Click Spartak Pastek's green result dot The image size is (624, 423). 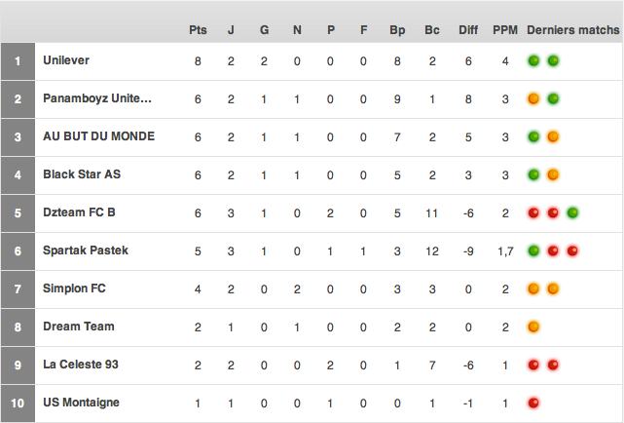pyautogui.click(x=533, y=250)
